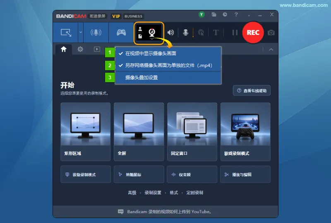The height and width of the screenshot is (223, 331).
Task: Click the BUSINESS badge
Action: pyautogui.click(x=133, y=16)
